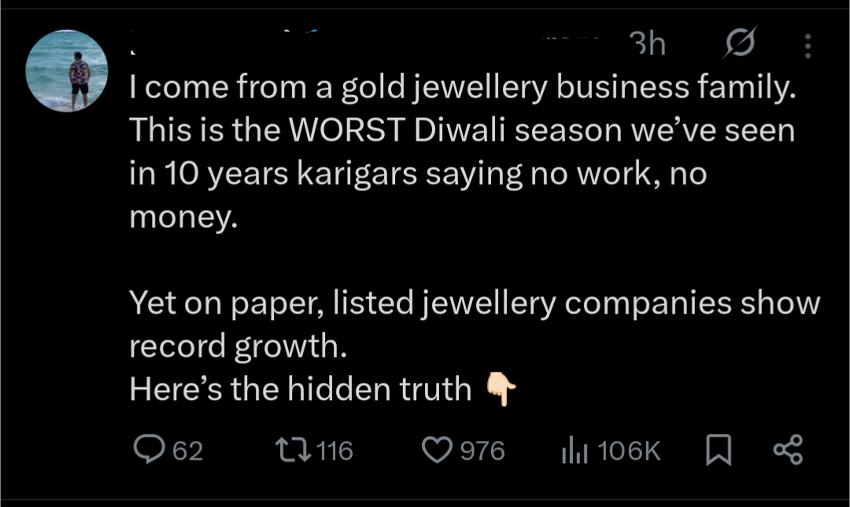This screenshot has width=850, height=507.
Task: Click the 62 replies count
Action: 187,451
